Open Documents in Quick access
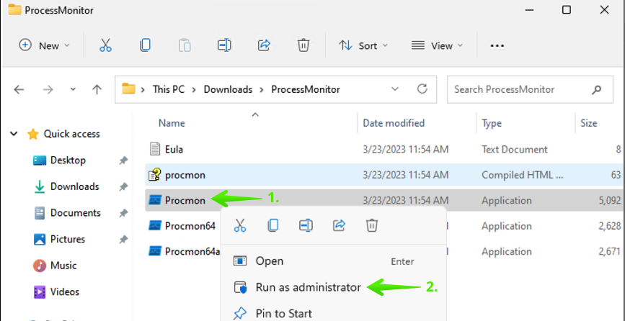625x321 pixels. [x=76, y=213]
